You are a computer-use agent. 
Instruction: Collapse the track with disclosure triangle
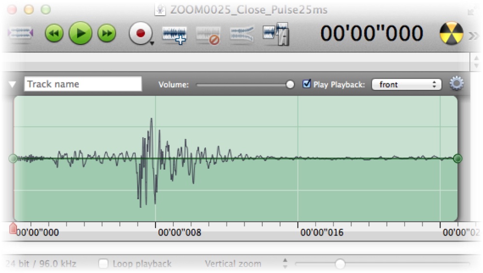(12, 85)
